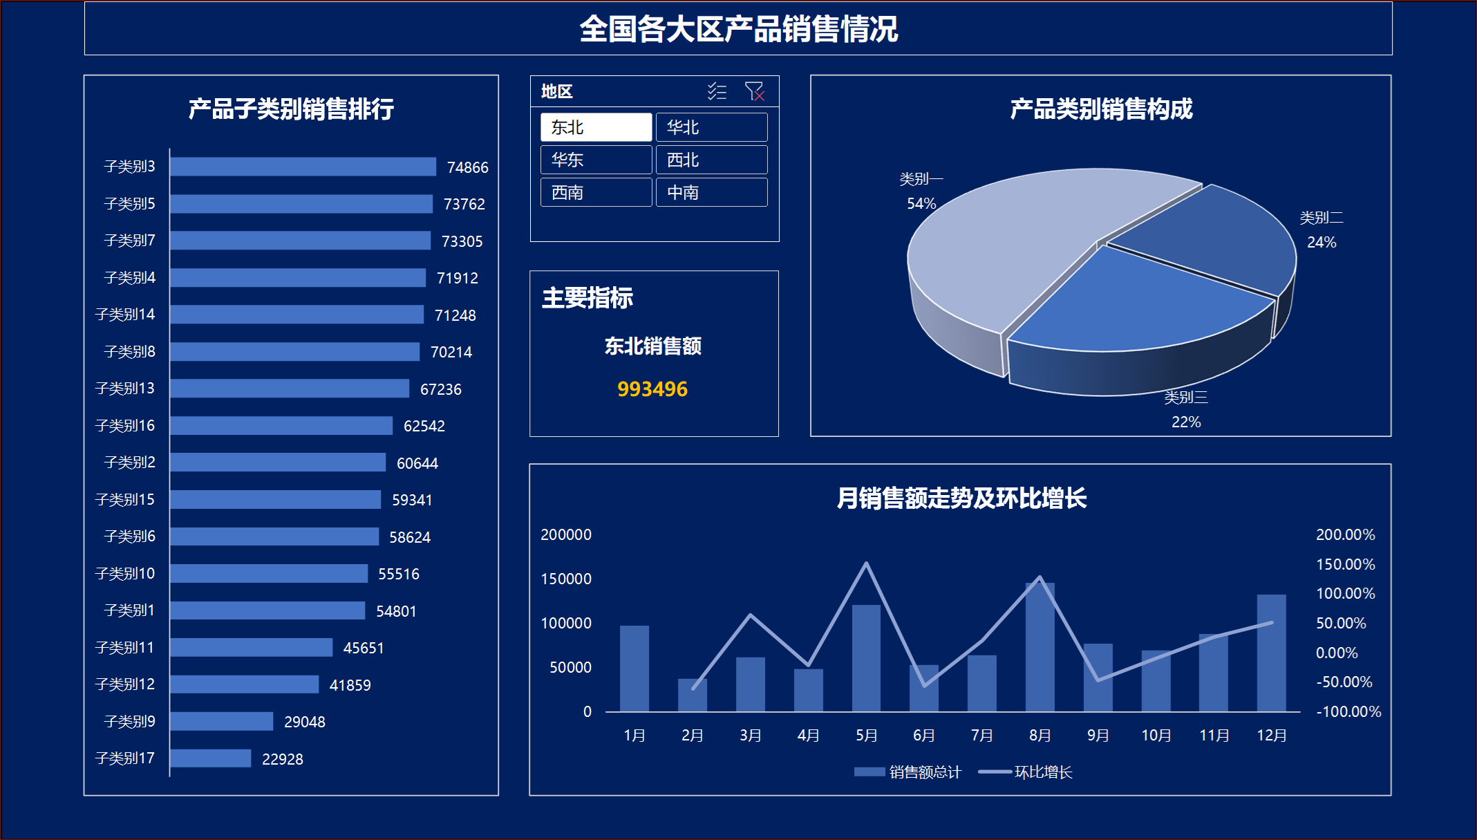Viewport: 1477px width, 840px height.
Task: Deselect the highlighted 东北 region button
Action: point(596,127)
